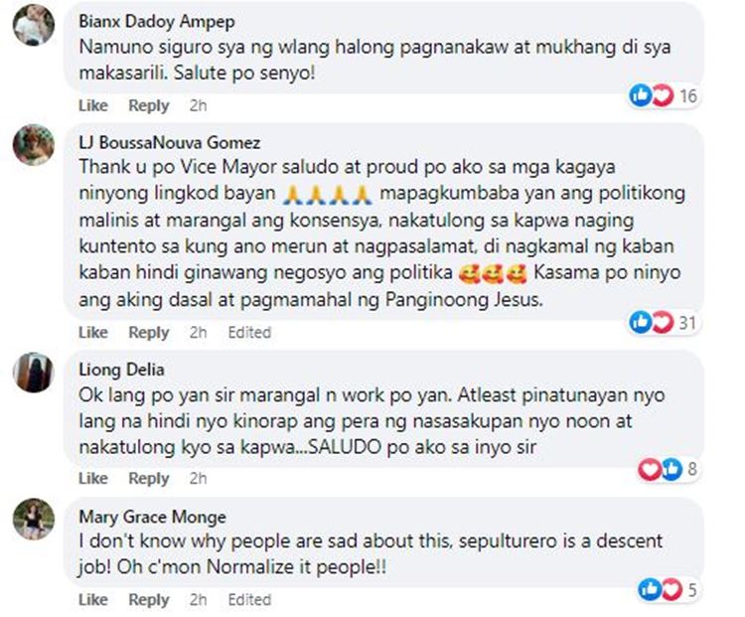Open the 2h timestamp on Liong Delia's comment
The image size is (745, 617).
coord(198,478)
